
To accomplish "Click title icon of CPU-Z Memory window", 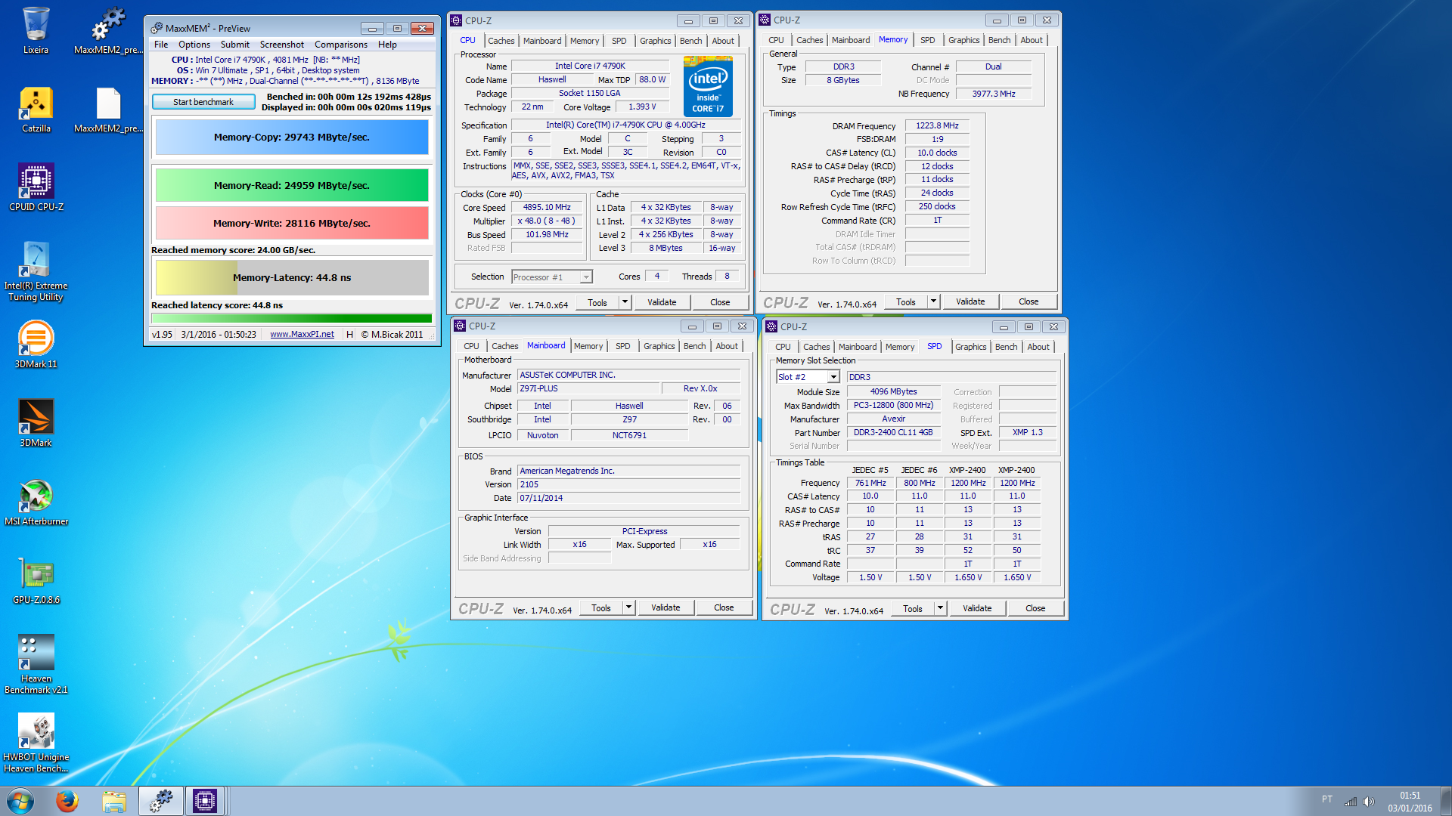I will (765, 20).
